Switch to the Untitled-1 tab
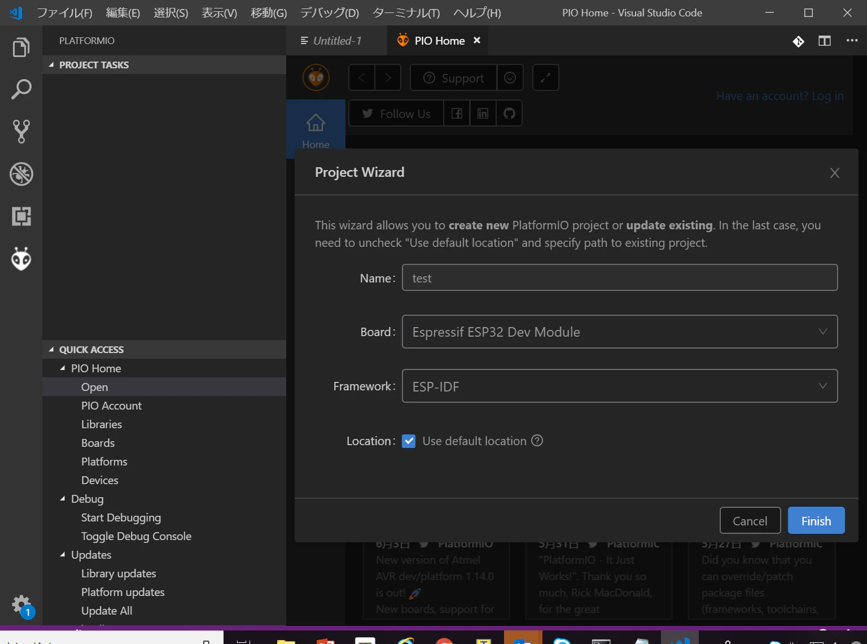 click(336, 41)
